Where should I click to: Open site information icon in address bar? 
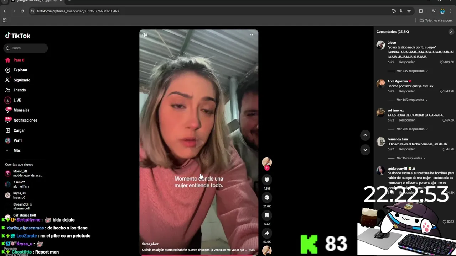tap(32, 11)
